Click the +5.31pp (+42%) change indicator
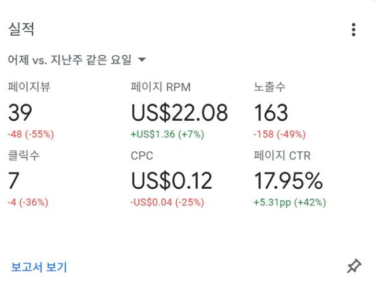The image size is (375, 288). 289,202
